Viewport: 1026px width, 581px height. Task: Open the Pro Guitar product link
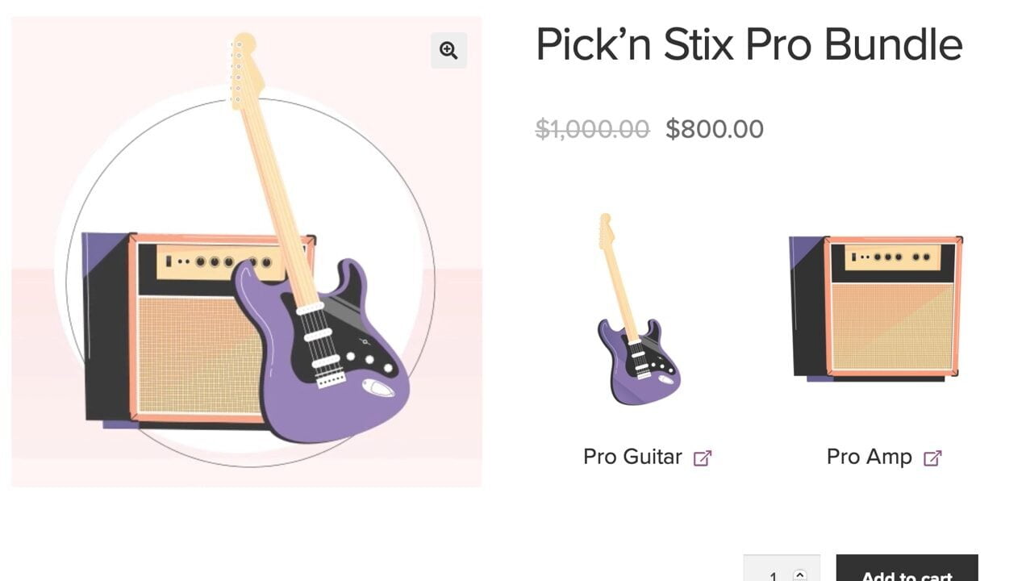coord(632,457)
